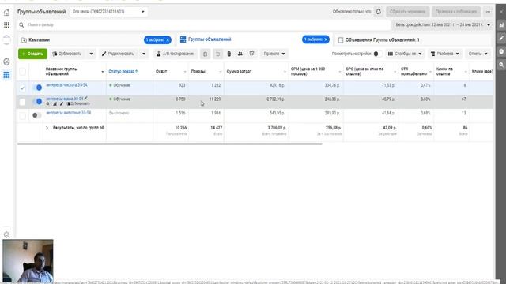
Task: Click the horizontal table scrollbar
Action: tap(170, 144)
